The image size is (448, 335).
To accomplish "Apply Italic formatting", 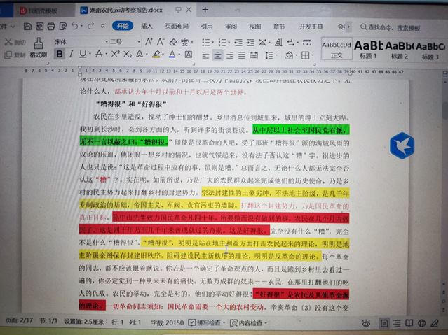I will coord(72,55).
